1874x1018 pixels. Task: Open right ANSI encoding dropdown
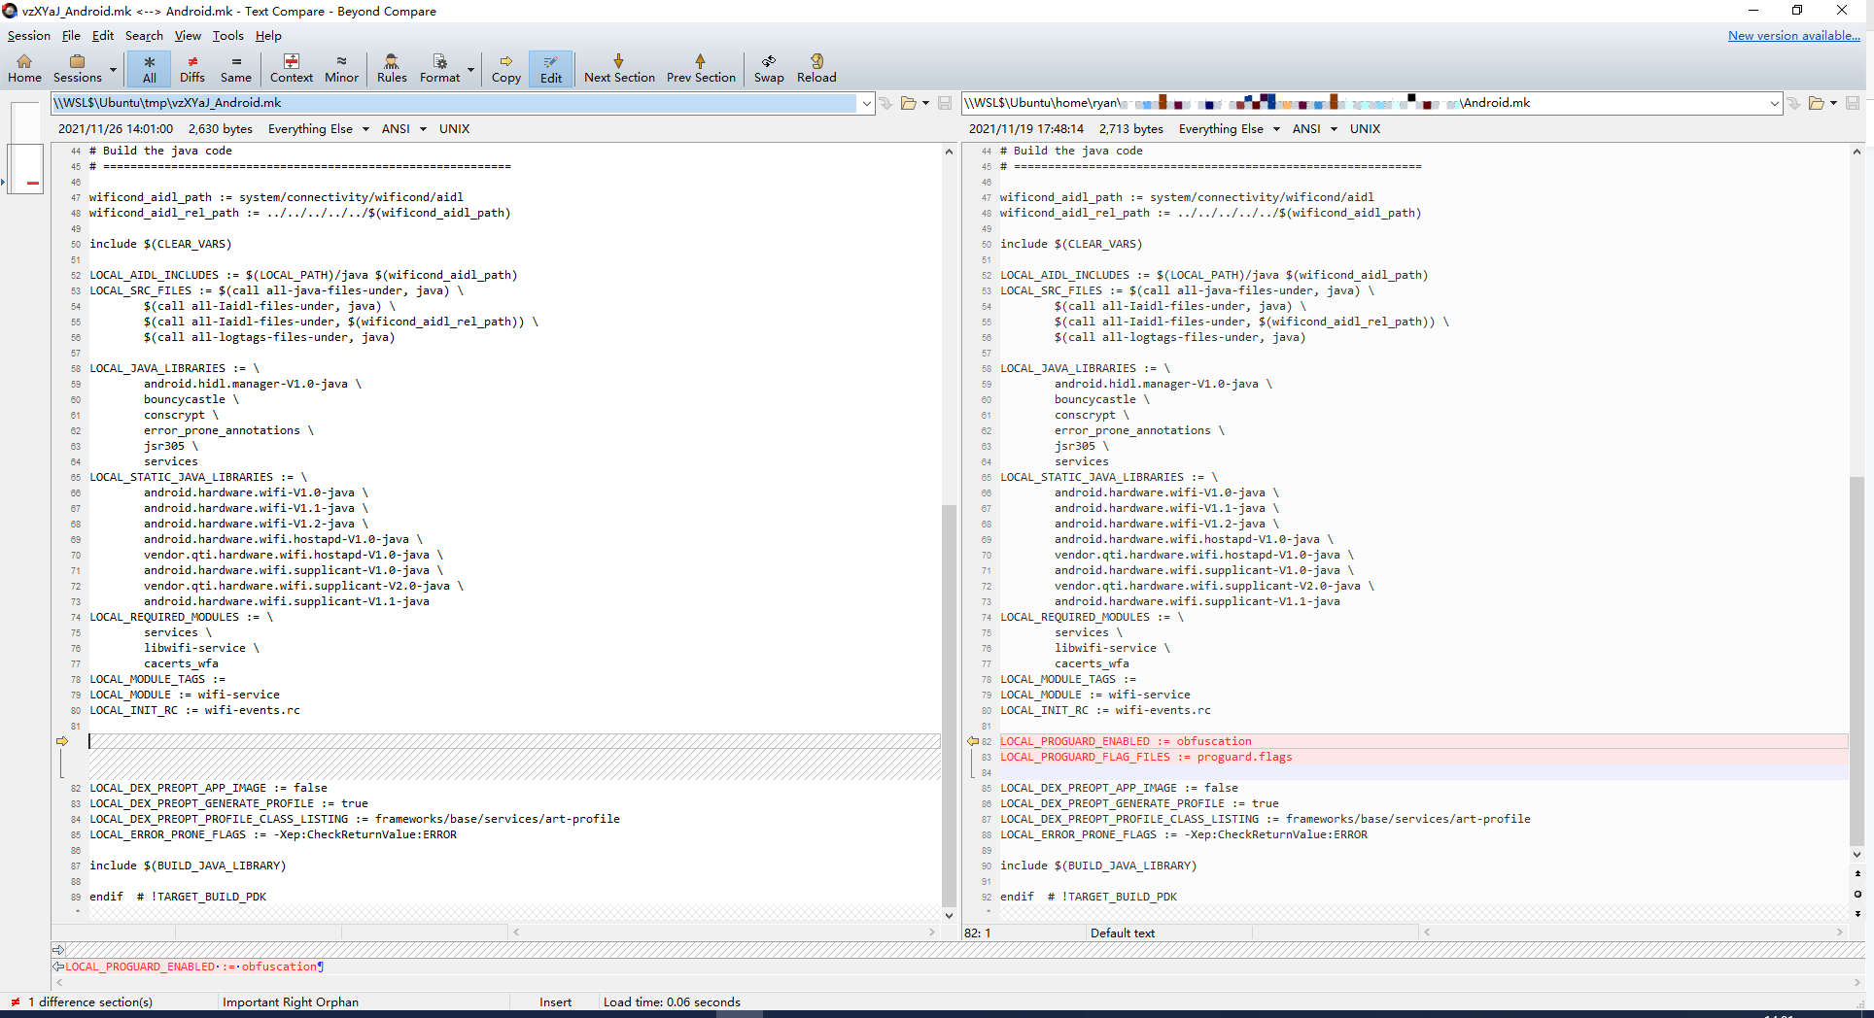[x=1315, y=129]
